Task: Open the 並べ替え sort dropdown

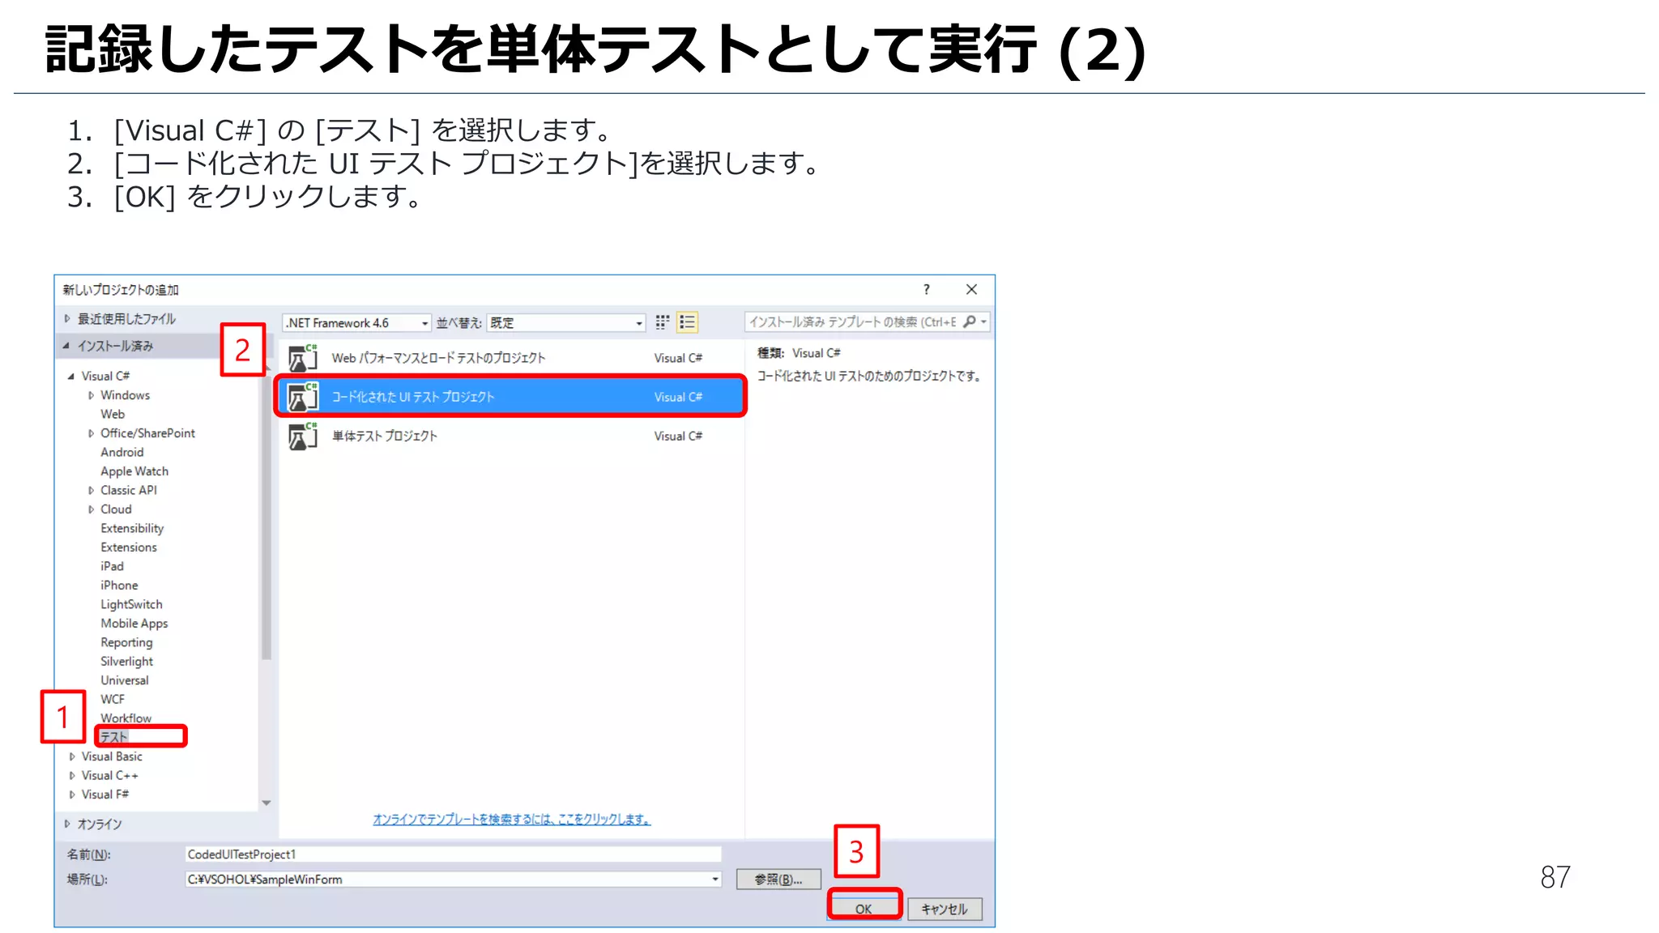Action: click(x=565, y=322)
